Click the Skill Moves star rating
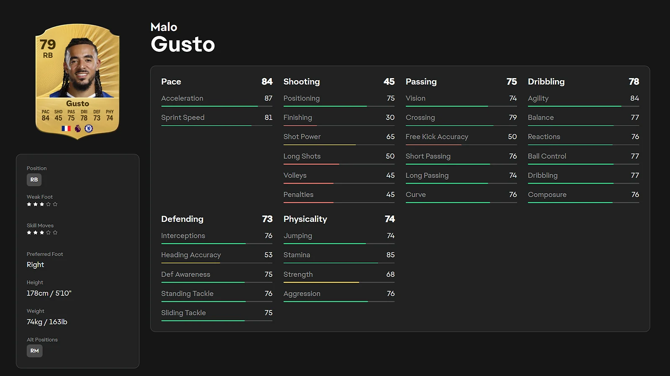This screenshot has width=670, height=376. (42, 233)
